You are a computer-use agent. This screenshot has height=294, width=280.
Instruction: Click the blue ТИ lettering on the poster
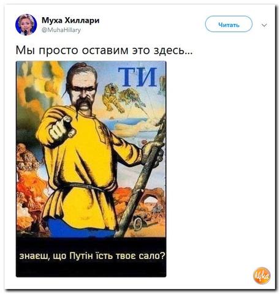pos(137,77)
